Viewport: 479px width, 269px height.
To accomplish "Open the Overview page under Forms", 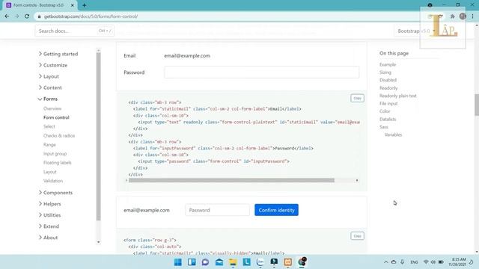I will (x=52, y=108).
